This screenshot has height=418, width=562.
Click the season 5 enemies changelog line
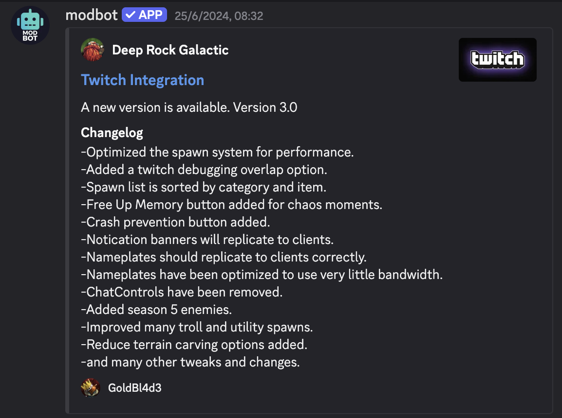[x=156, y=310]
